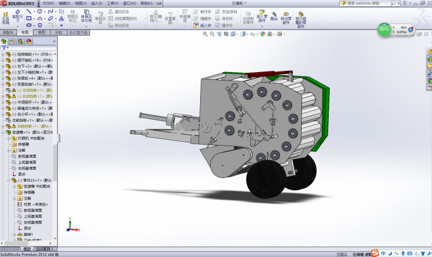This screenshot has height=257, width=432.
Task: Select the Corner Rectangle tool
Action: coord(28,18)
